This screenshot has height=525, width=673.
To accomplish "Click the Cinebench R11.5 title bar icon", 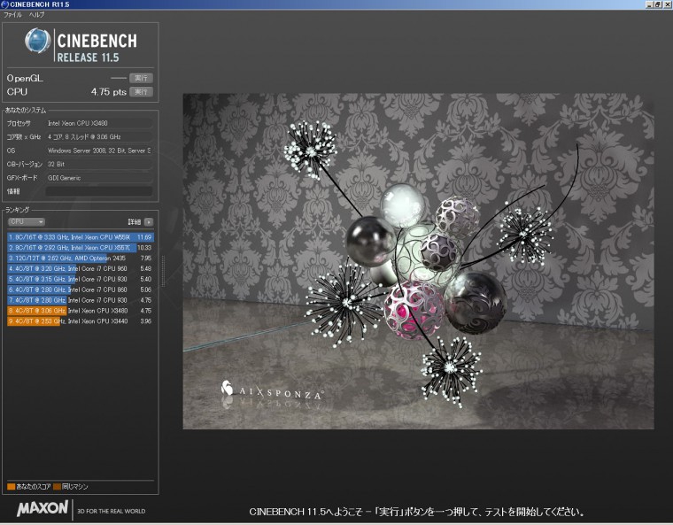I will tap(4, 4).
